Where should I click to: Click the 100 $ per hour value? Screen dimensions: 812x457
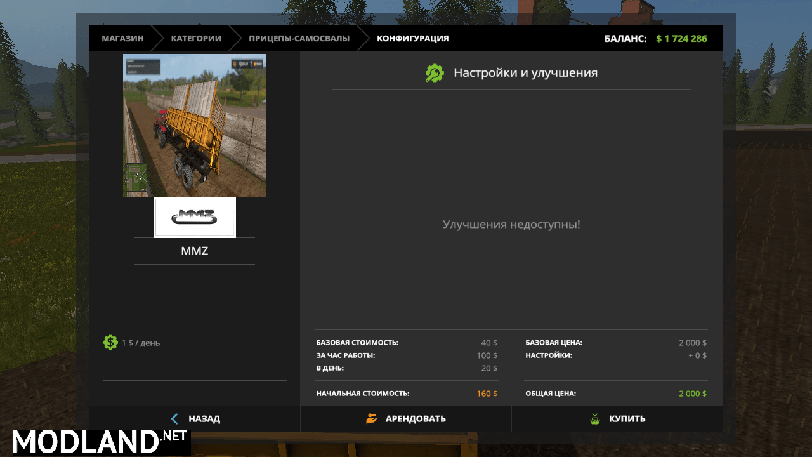click(x=487, y=355)
